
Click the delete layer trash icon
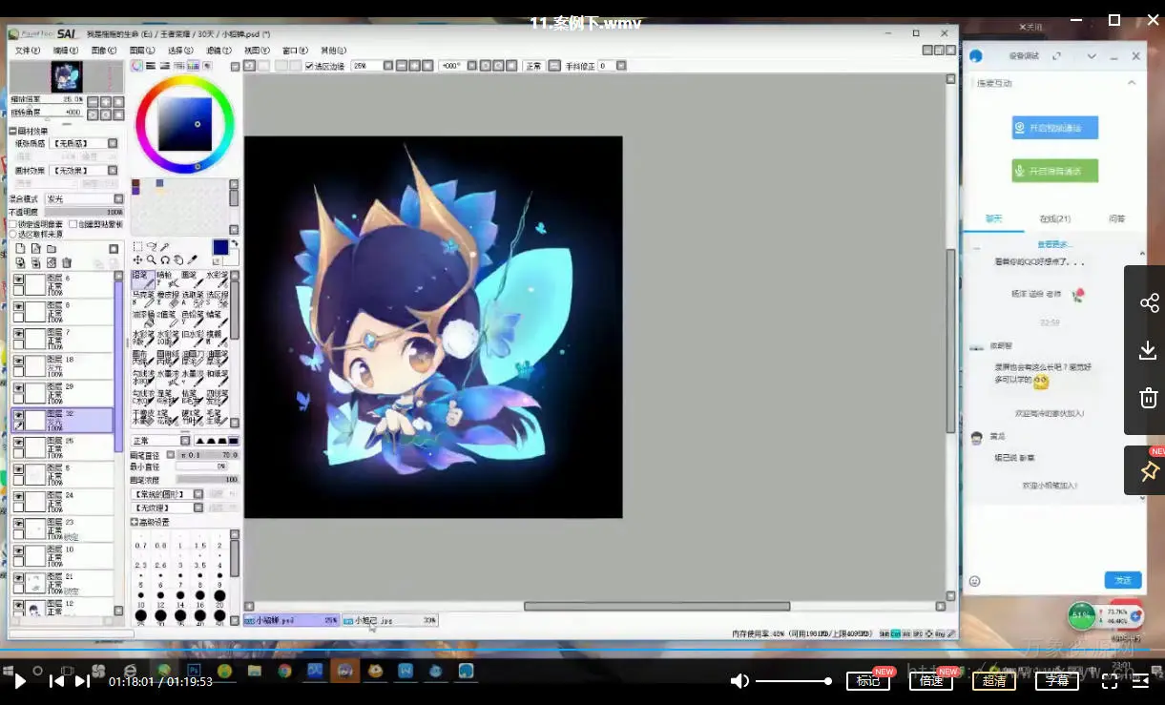[x=67, y=262]
